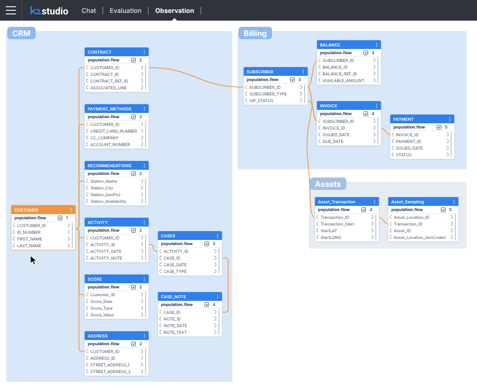Open SUBSCRIBER table kebab menu
Viewport: 477px width, 387px height.
click(x=304, y=72)
